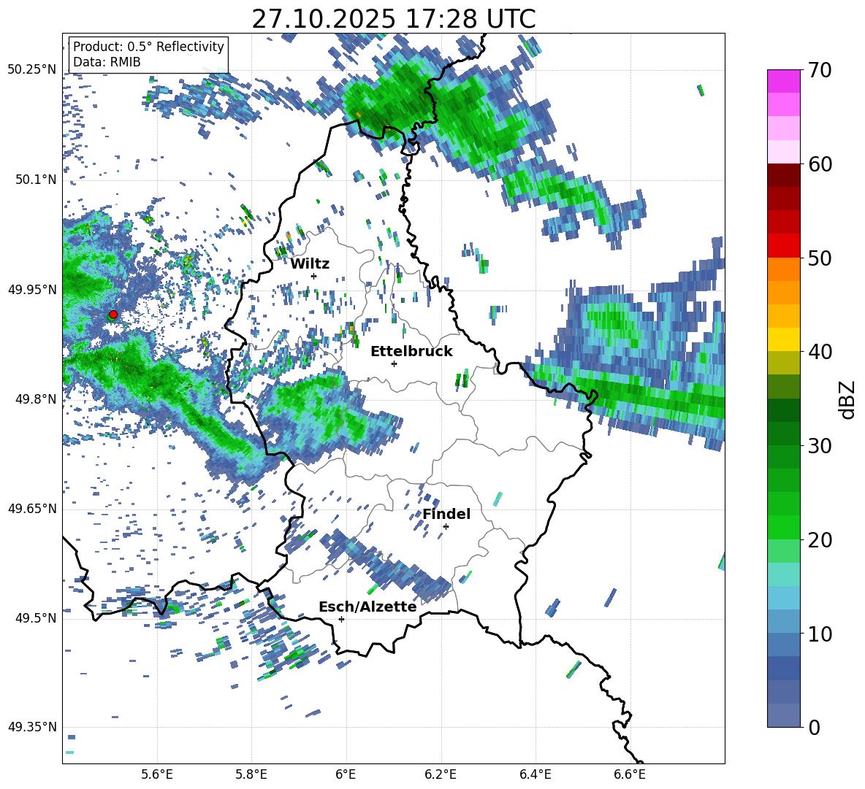Image resolution: width=865 pixels, height=789 pixels.
Task: Click the colorbar tick label '50'
Action: (820, 258)
